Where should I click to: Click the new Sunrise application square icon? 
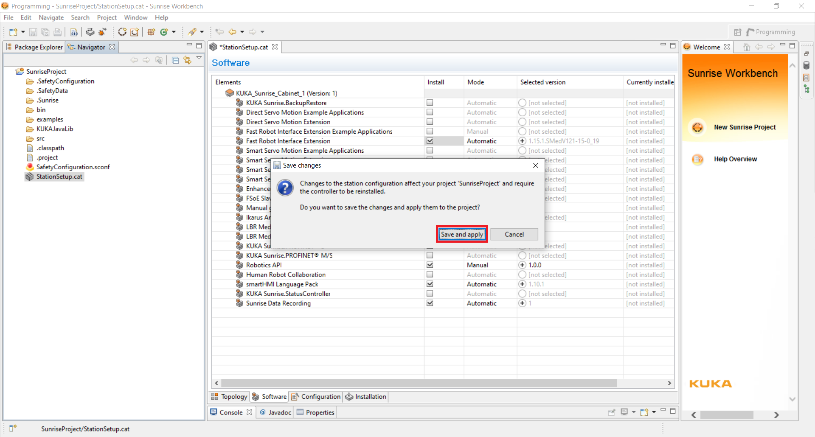[135, 32]
